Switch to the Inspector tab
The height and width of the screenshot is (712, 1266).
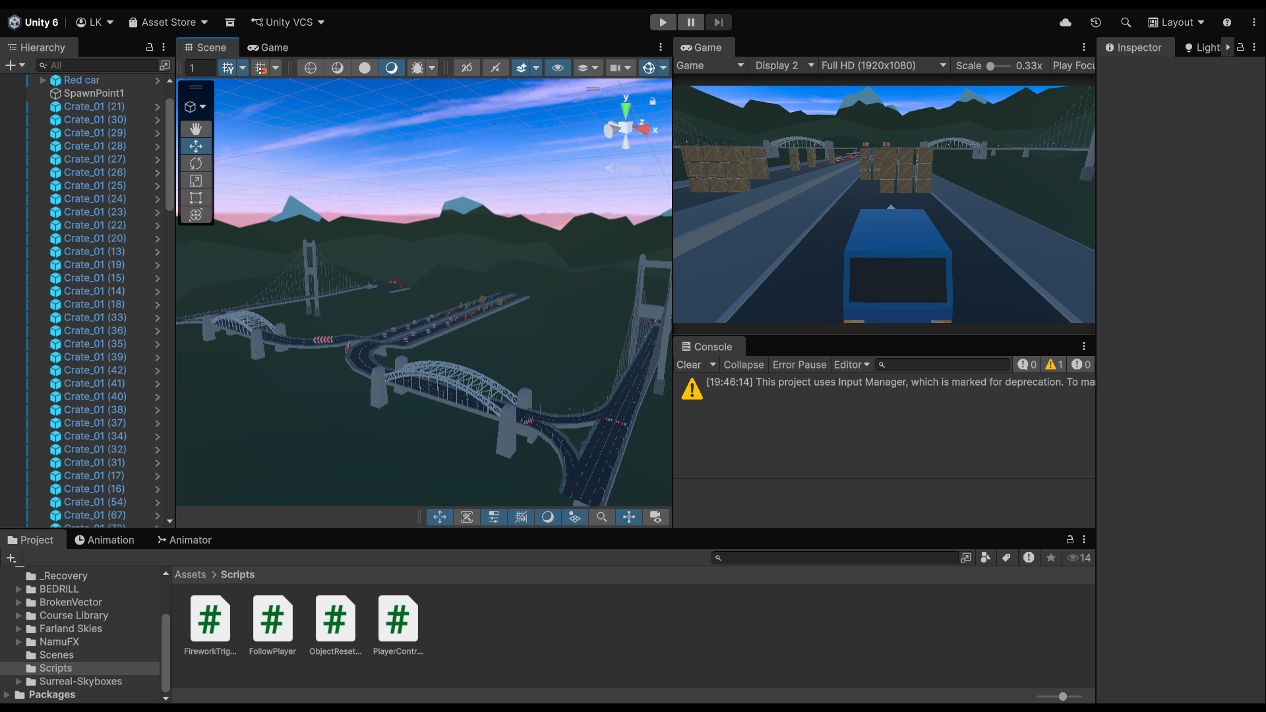[1133, 47]
